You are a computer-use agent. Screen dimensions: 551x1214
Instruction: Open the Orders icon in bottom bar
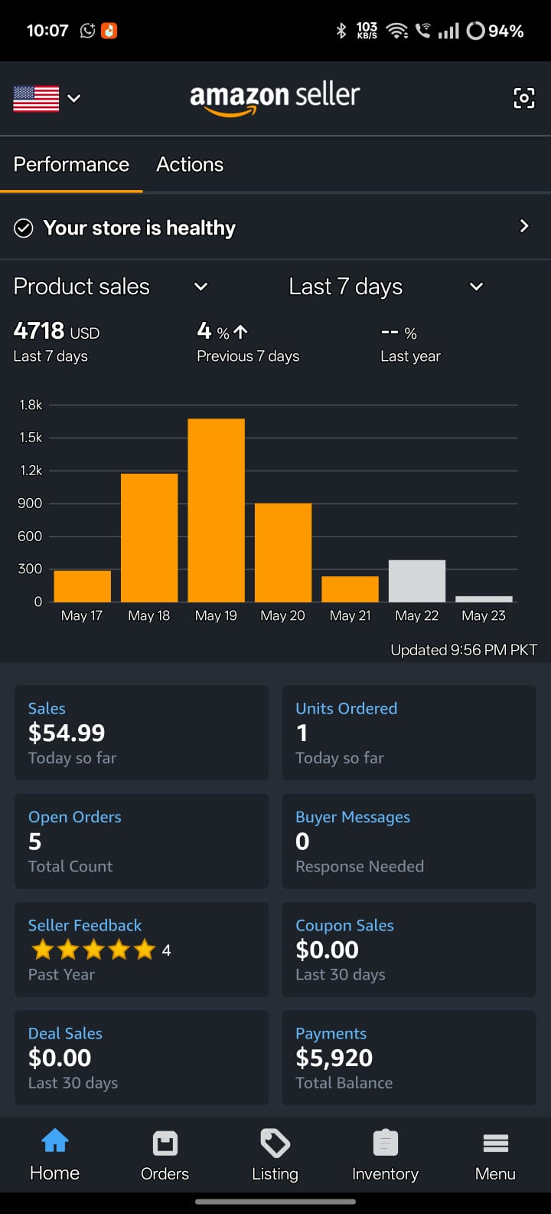point(165,1143)
